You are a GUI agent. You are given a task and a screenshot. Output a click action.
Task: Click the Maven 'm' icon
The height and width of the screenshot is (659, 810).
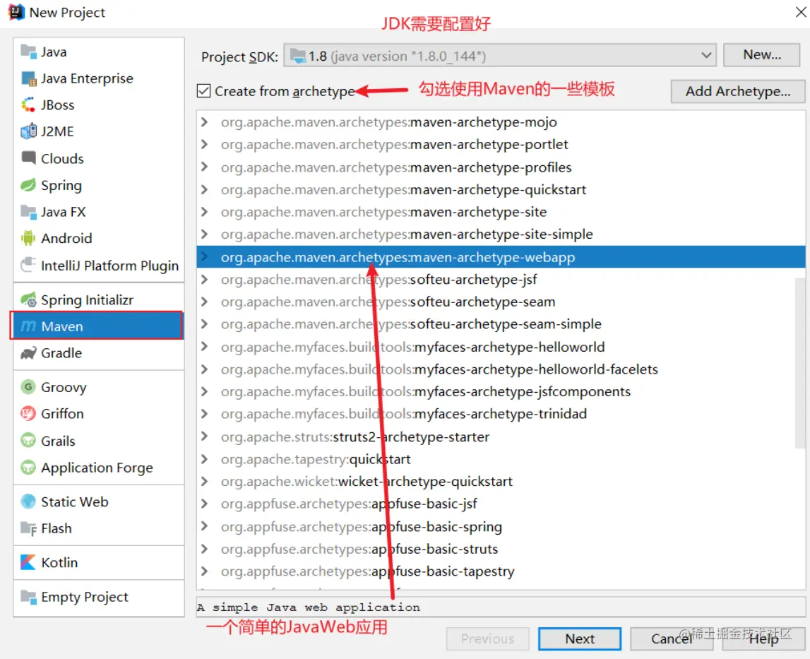[x=28, y=326]
